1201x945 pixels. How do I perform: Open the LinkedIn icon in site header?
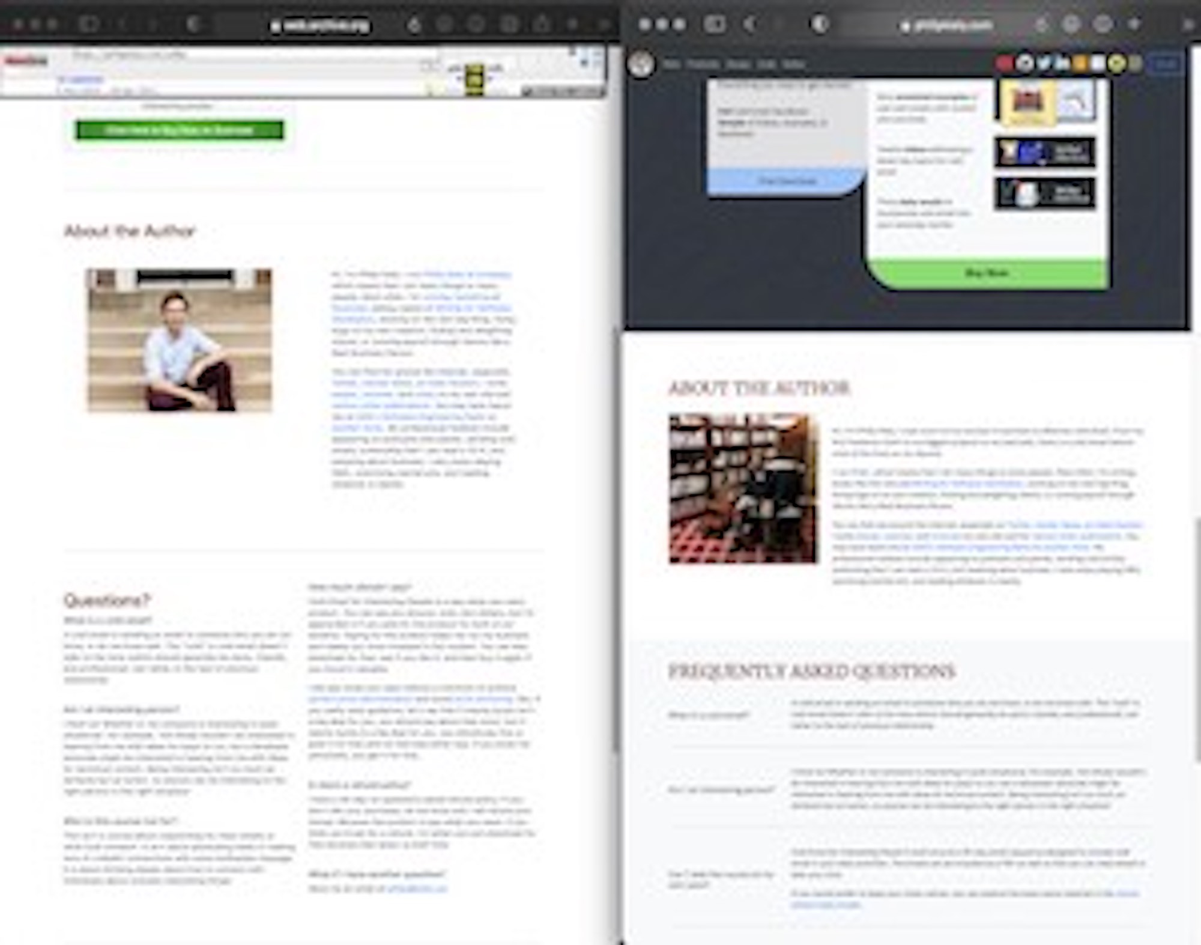[x=1062, y=63]
